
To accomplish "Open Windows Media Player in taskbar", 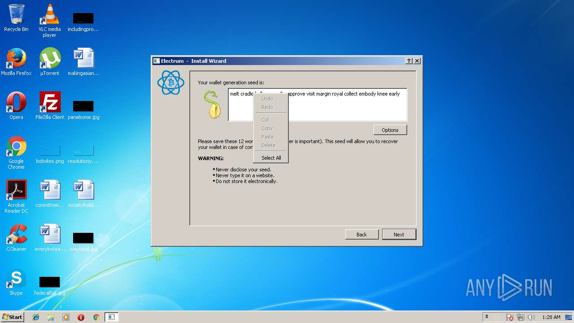I will (x=66, y=317).
